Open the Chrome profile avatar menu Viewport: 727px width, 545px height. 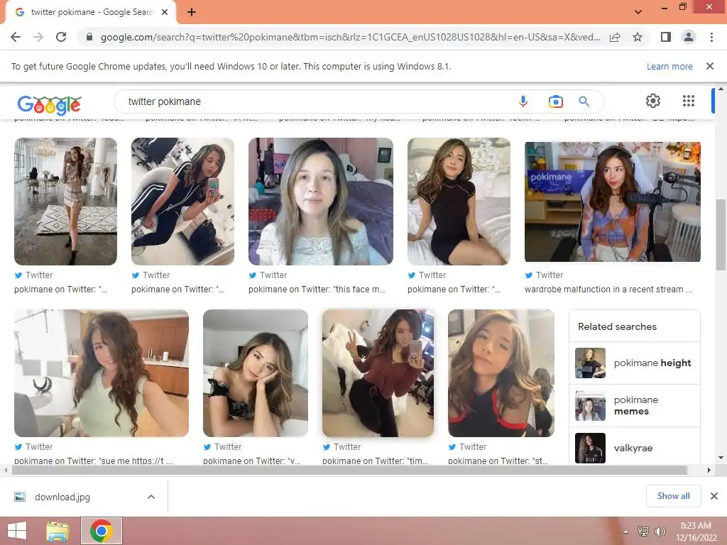[689, 37]
